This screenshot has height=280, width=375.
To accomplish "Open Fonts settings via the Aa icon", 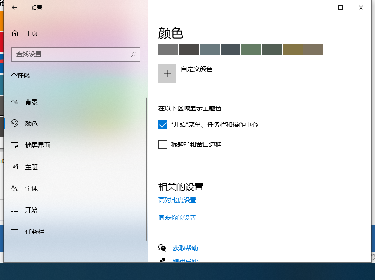I will coord(15,188).
